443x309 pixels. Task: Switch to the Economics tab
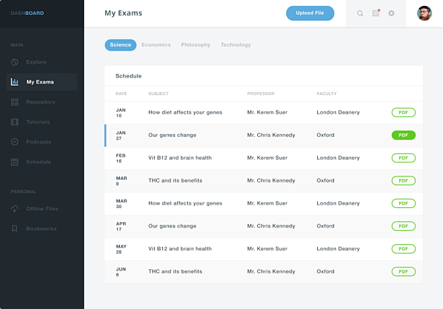pyautogui.click(x=156, y=45)
